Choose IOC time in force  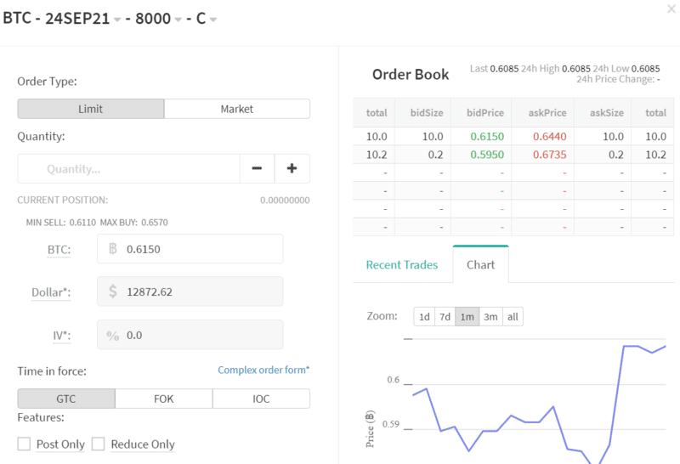pyautogui.click(x=261, y=399)
